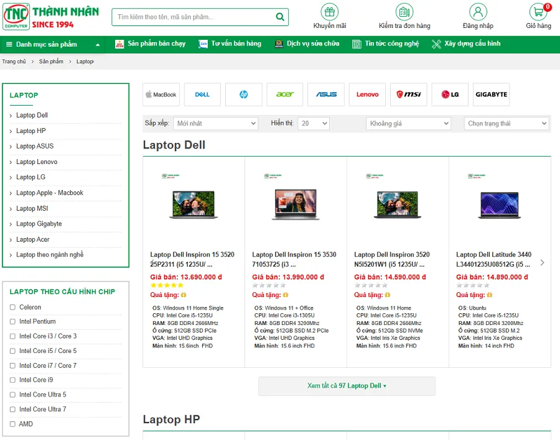Open Laptop Dell Inspiron 15 3520 product title
Image resolution: width=560 pixels, height=440 pixels.
192,259
